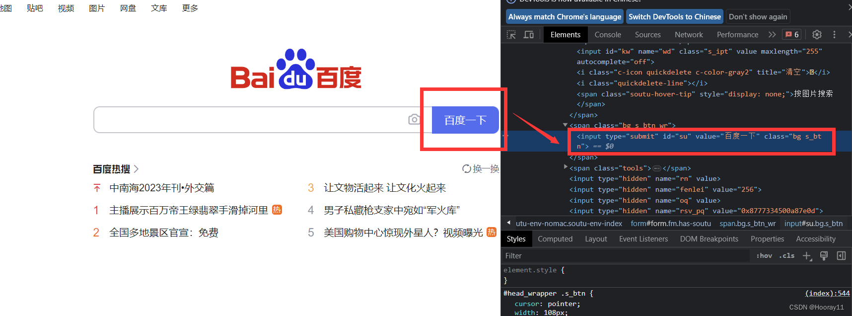
Task: Open hot search 美国购物中心惊现外星人
Action: pos(403,233)
